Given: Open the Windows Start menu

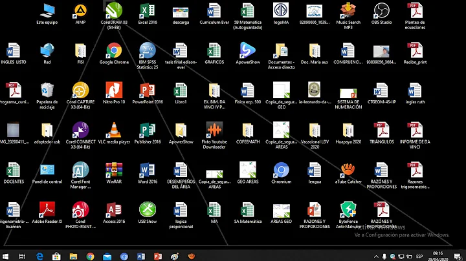Looking at the screenshot, I should point(5,256).
